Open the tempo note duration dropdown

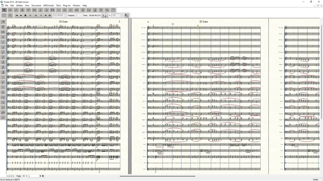coord(105,15)
